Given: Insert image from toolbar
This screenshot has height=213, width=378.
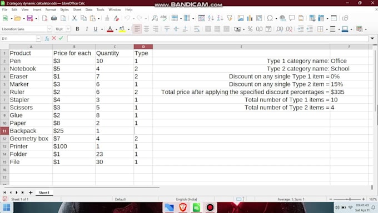Looking at the screenshot, I should tap(241, 18).
